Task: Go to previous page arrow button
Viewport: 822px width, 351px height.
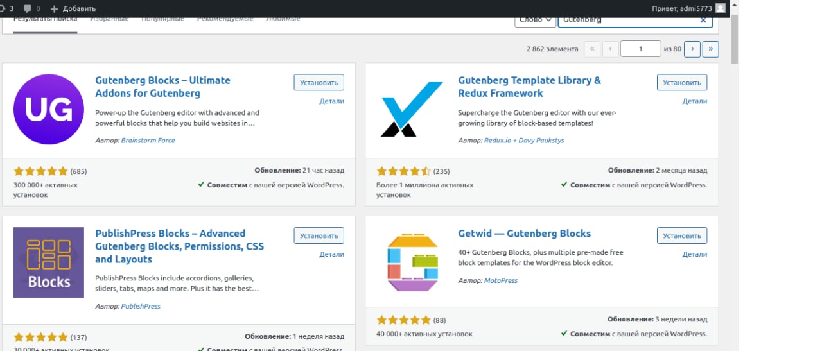Action: pyautogui.click(x=611, y=49)
